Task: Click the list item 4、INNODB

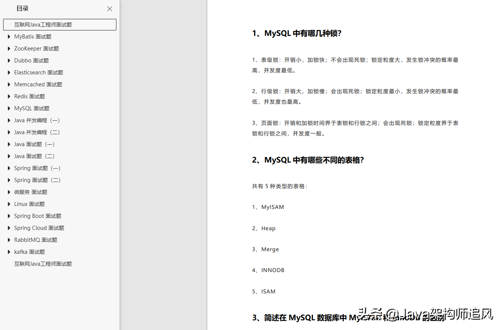Action: click(268, 270)
